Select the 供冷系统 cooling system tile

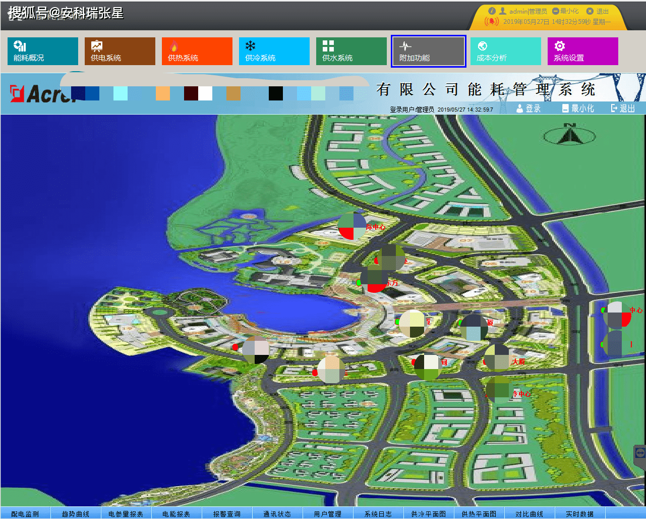pos(274,51)
